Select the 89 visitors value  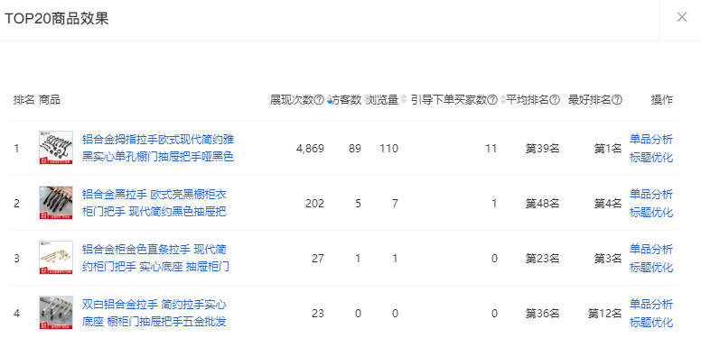[x=355, y=149]
